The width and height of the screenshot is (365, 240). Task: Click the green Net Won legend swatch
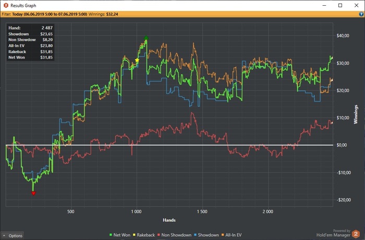pyautogui.click(x=111, y=235)
